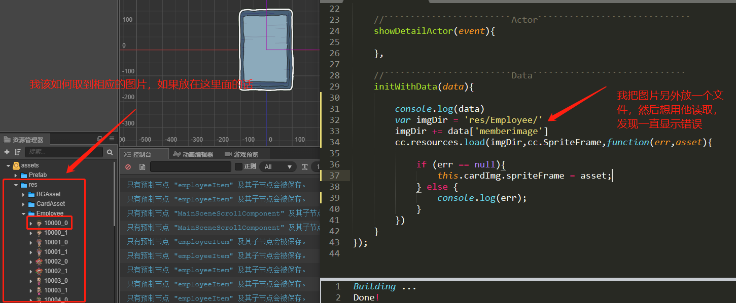Click the 10002_0 sprite thumbnail
Screen dimensions: 736x303
tap(39, 262)
